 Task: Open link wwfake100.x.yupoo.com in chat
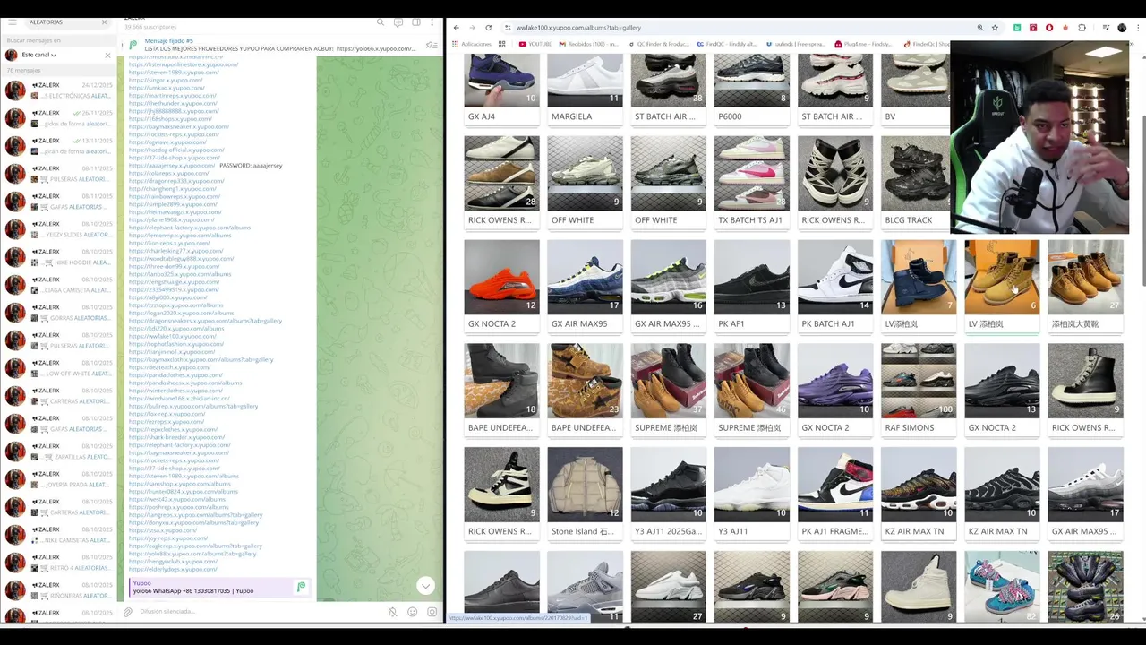point(171,336)
